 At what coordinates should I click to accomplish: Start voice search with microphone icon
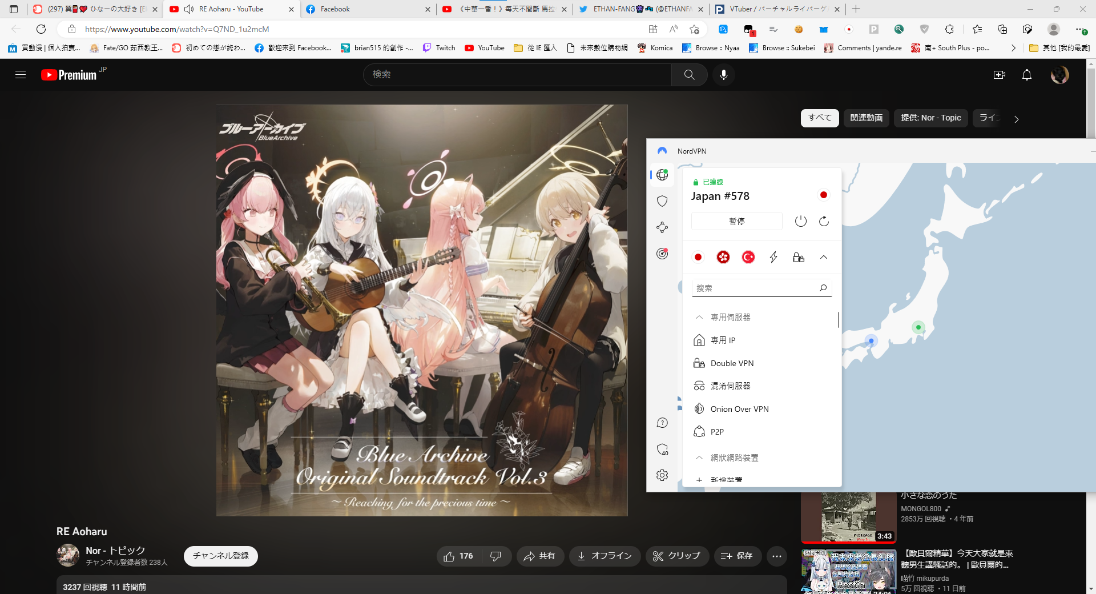[x=723, y=75]
